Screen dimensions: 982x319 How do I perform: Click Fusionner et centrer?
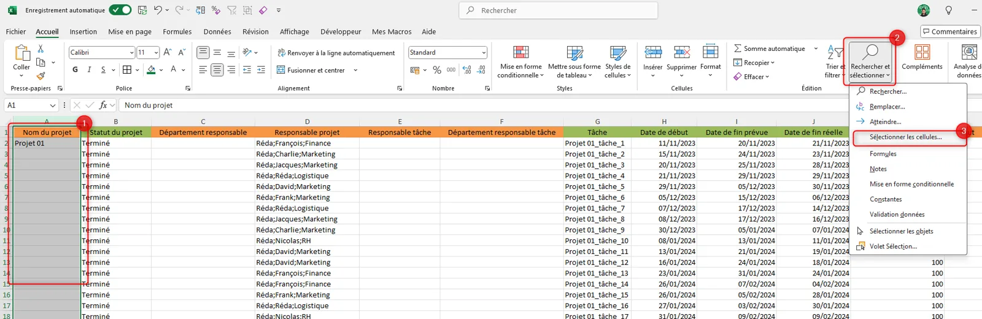pos(311,70)
